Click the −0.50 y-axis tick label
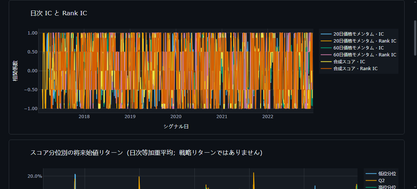Image resolution: width=417 pixels, height=189 pixels. tap(30, 90)
